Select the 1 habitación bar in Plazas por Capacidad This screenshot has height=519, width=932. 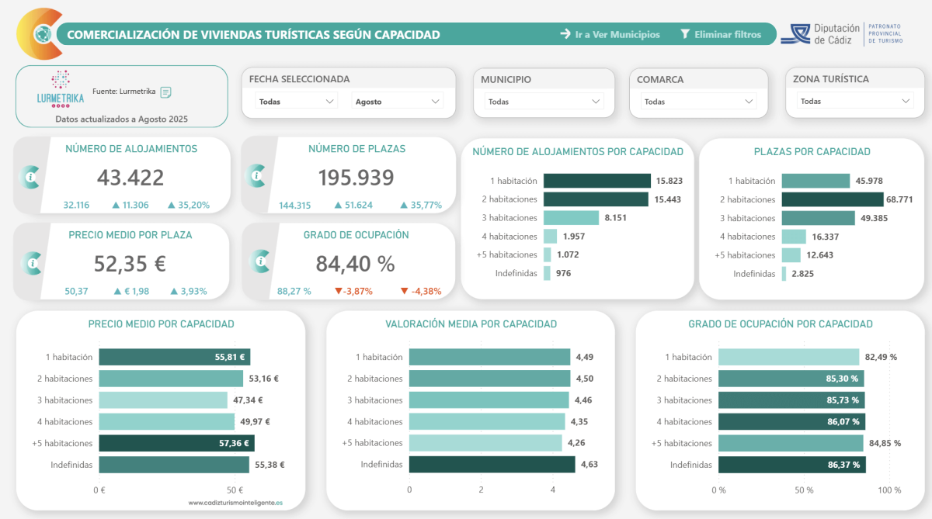(x=815, y=180)
